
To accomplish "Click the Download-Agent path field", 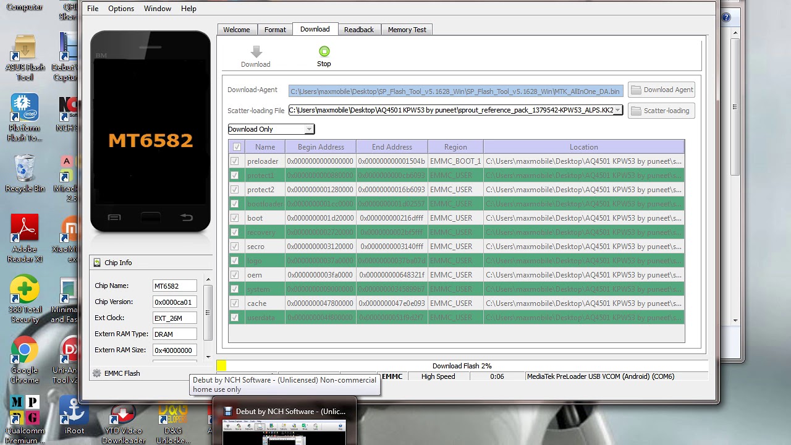I will tap(456, 91).
